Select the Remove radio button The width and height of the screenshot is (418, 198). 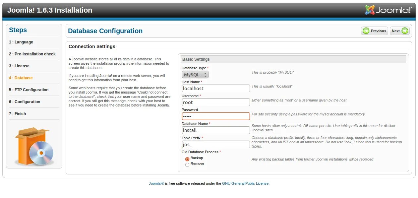pos(187,165)
